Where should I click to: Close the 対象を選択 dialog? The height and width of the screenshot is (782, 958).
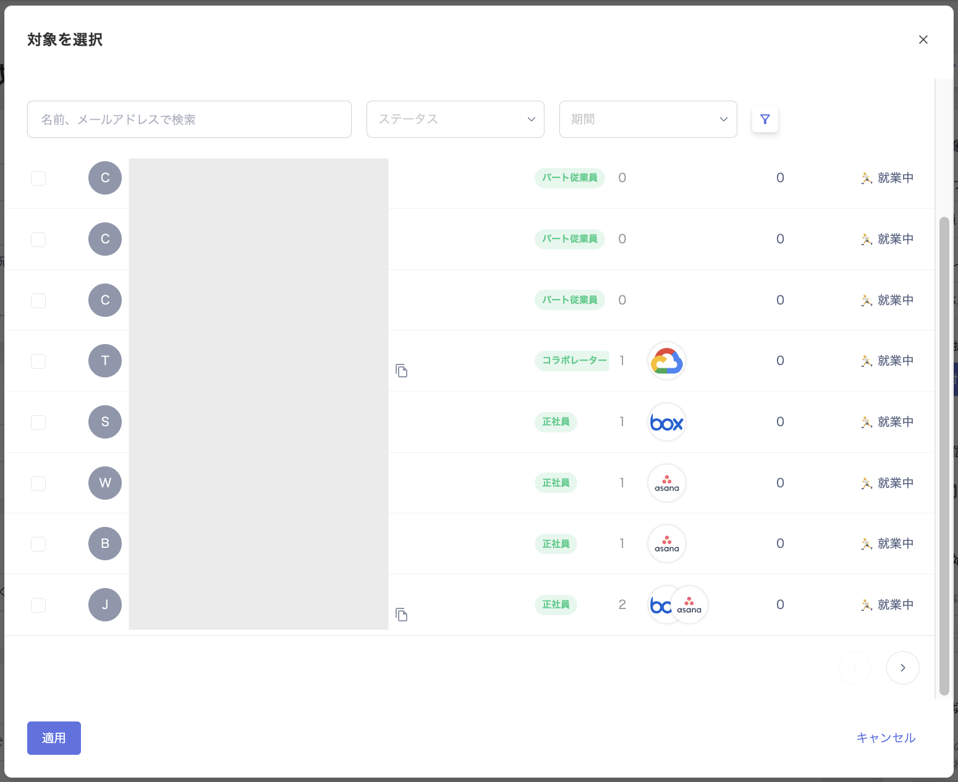coord(923,40)
